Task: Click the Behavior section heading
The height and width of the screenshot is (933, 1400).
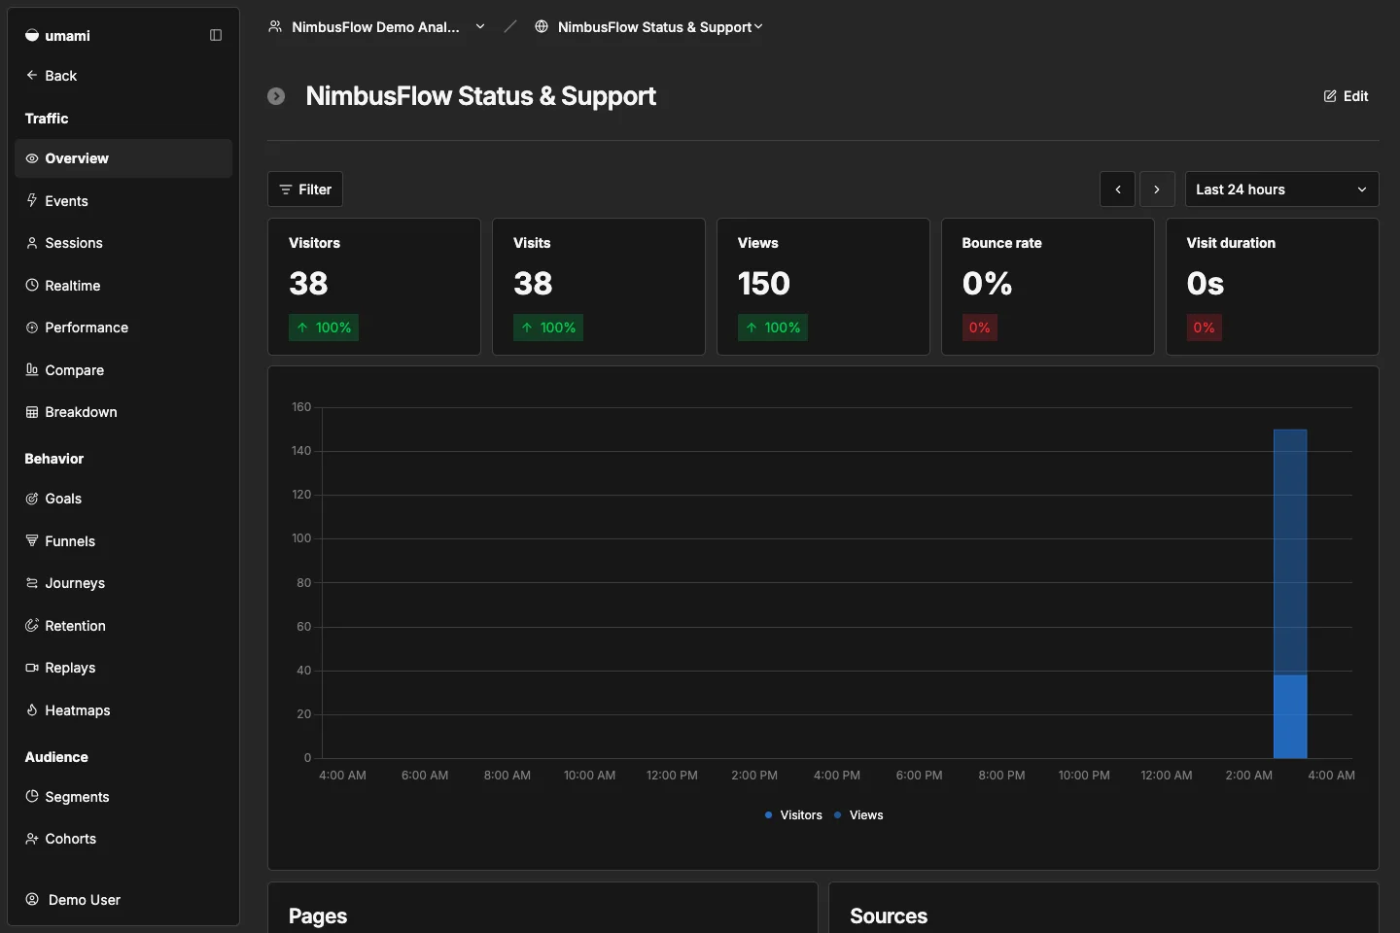Action: point(54,459)
